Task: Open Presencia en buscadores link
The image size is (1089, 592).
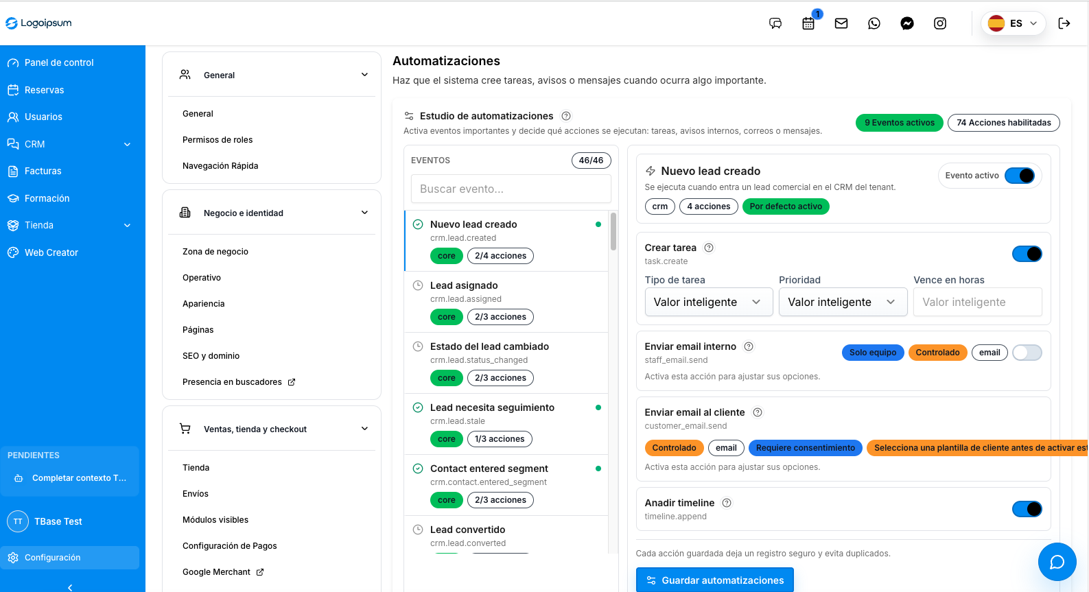Action: point(239,382)
